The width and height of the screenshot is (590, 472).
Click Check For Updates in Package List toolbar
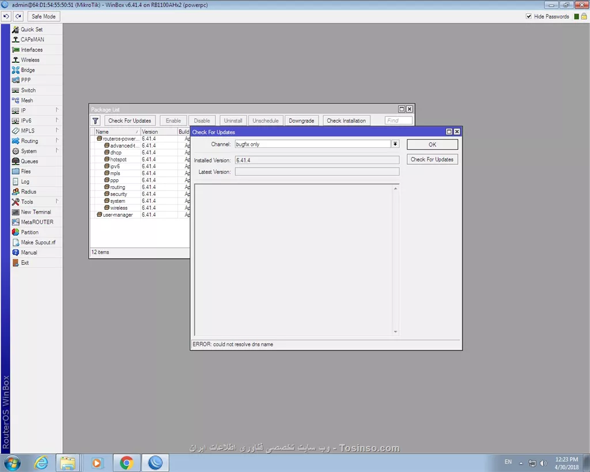(x=130, y=121)
